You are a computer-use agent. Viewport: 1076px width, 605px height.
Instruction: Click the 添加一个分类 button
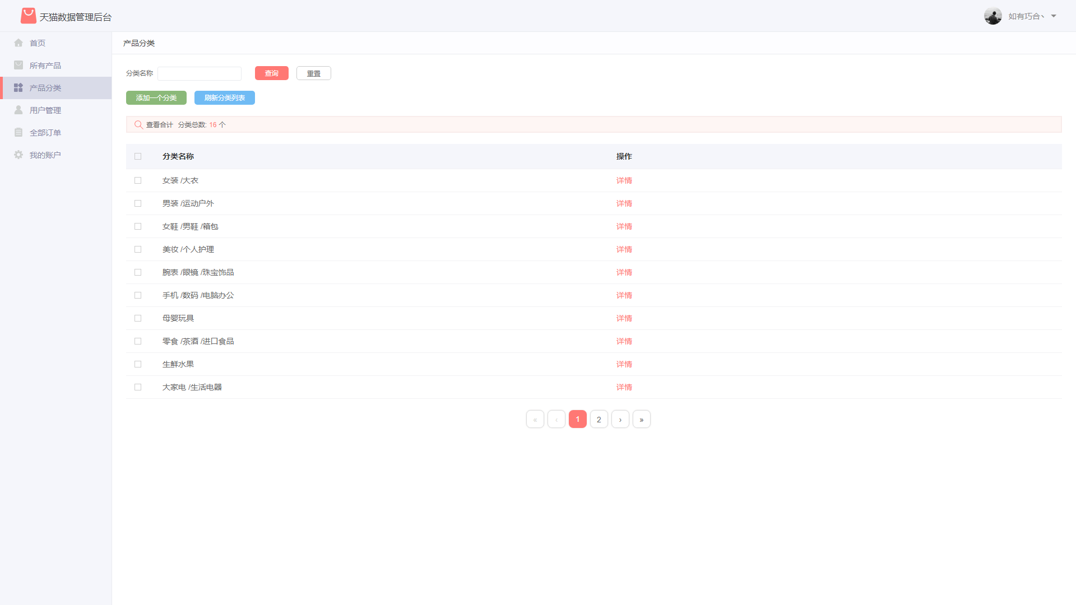(156, 97)
